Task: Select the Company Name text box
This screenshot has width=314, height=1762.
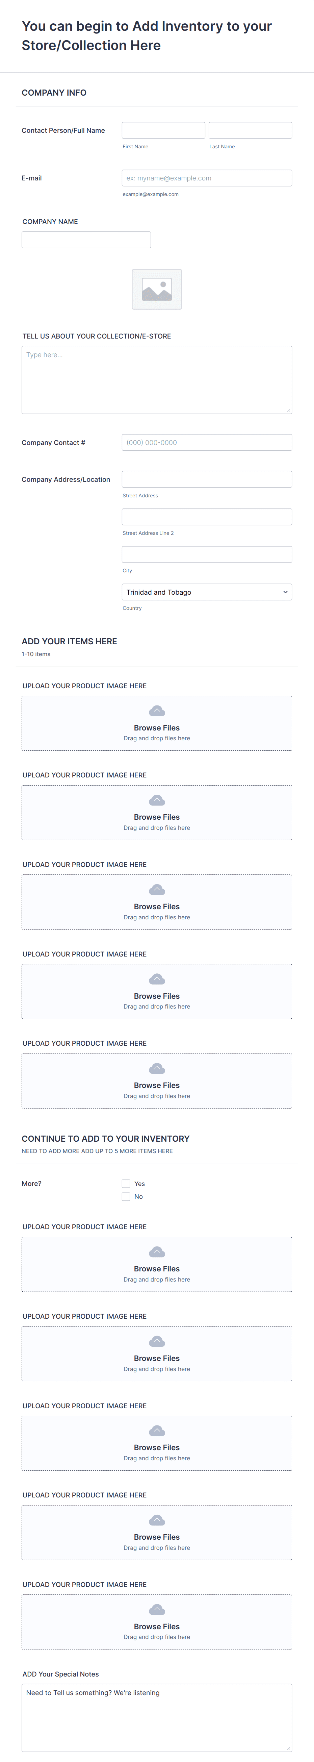Action: [x=86, y=240]
